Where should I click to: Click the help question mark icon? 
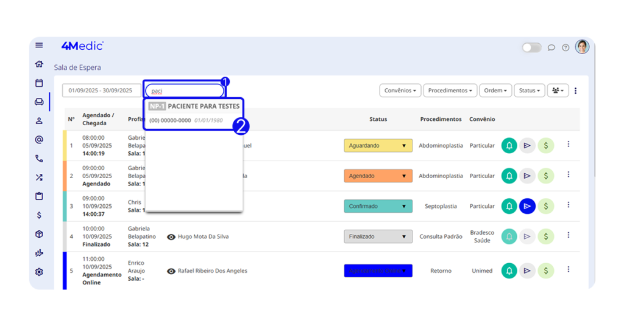click(565, 47)
